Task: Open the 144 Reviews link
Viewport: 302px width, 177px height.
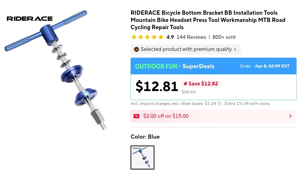Action: click(x=191, y=37)
